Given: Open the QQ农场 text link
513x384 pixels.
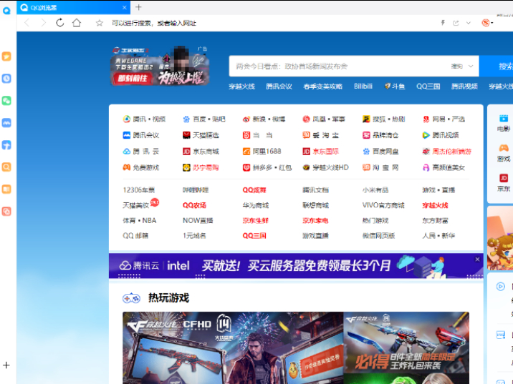Looking at the screenshot, I should [194, 205].
